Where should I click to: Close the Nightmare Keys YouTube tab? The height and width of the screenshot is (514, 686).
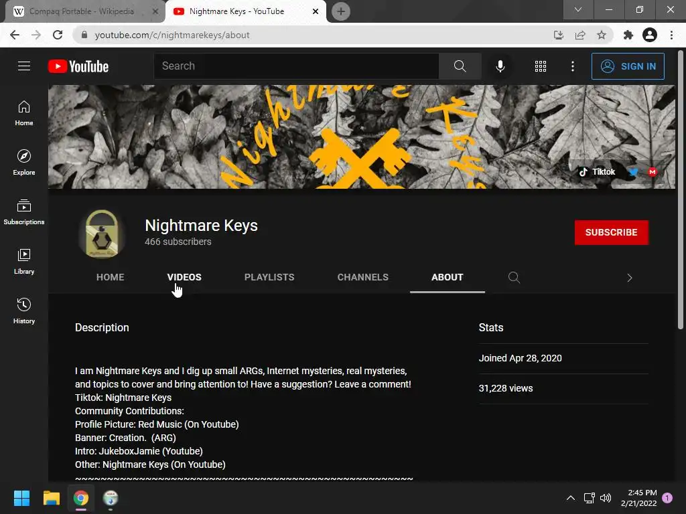click(315, 11)
